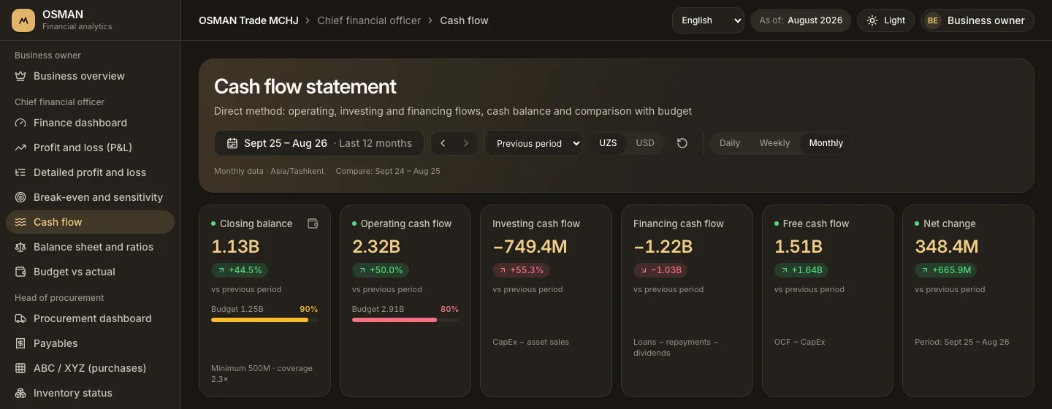Click the trend icon beside Profit and loss
Viewport: 1052px width, 409px height.
[x=20, y=148]
